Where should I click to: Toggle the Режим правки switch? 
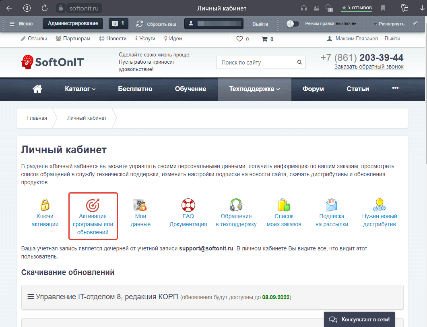pyautogui.click(x=293, y=24)
